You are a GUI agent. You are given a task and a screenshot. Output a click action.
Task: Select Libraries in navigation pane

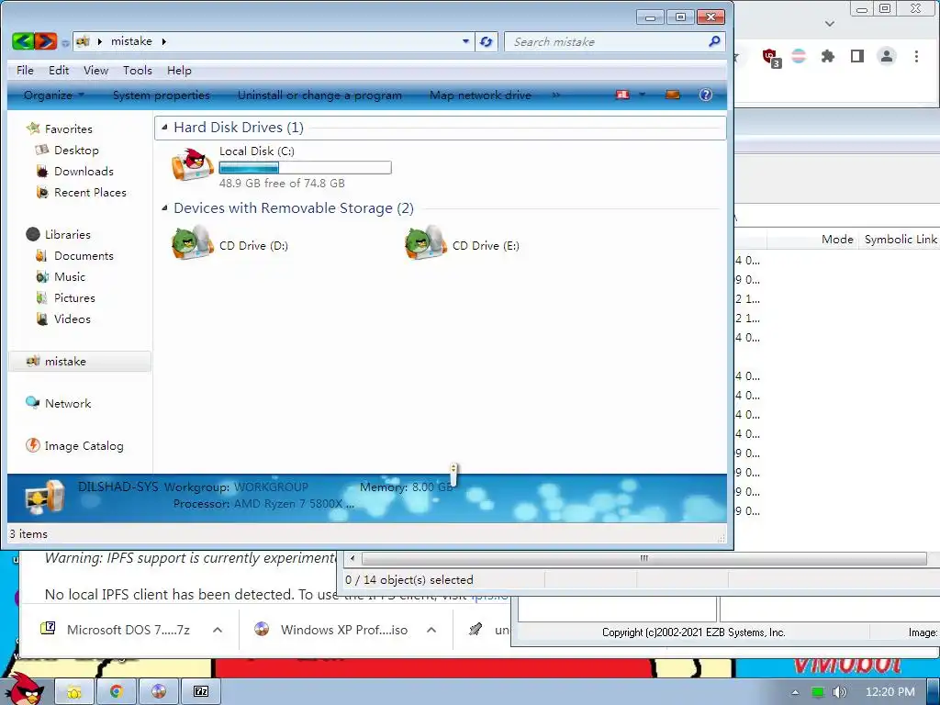coord(59,234)
